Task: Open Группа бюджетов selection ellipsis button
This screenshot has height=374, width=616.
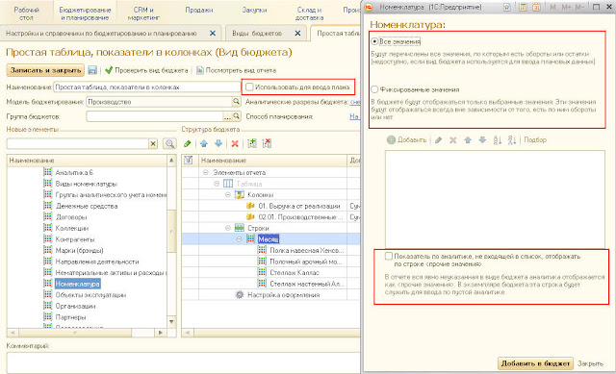Action: (x=227, y=116)
